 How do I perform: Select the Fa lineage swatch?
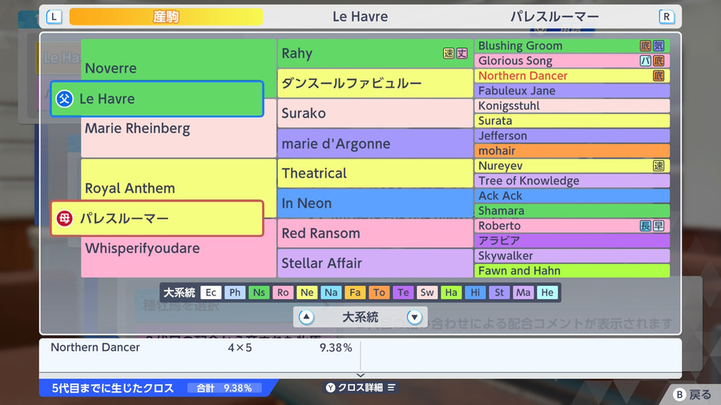(355, 292)
